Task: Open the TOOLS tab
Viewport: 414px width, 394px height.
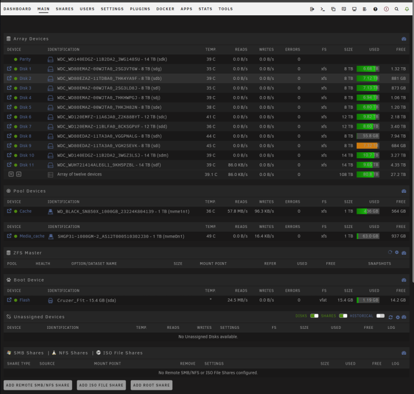Action: pos(225,9)
